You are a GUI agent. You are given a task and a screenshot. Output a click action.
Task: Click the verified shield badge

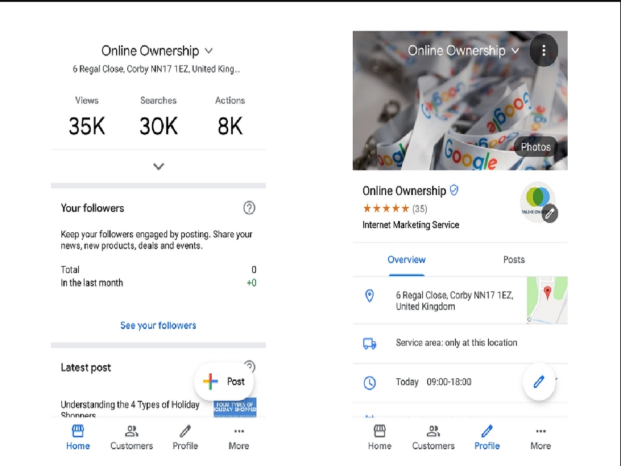click(x=455, y=191)
